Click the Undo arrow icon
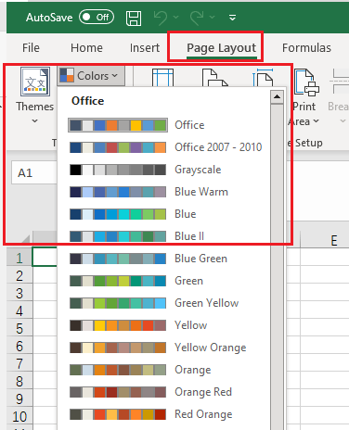Viewport: 349px width, 430px height. pyautogui.click(x=161, y=18)
